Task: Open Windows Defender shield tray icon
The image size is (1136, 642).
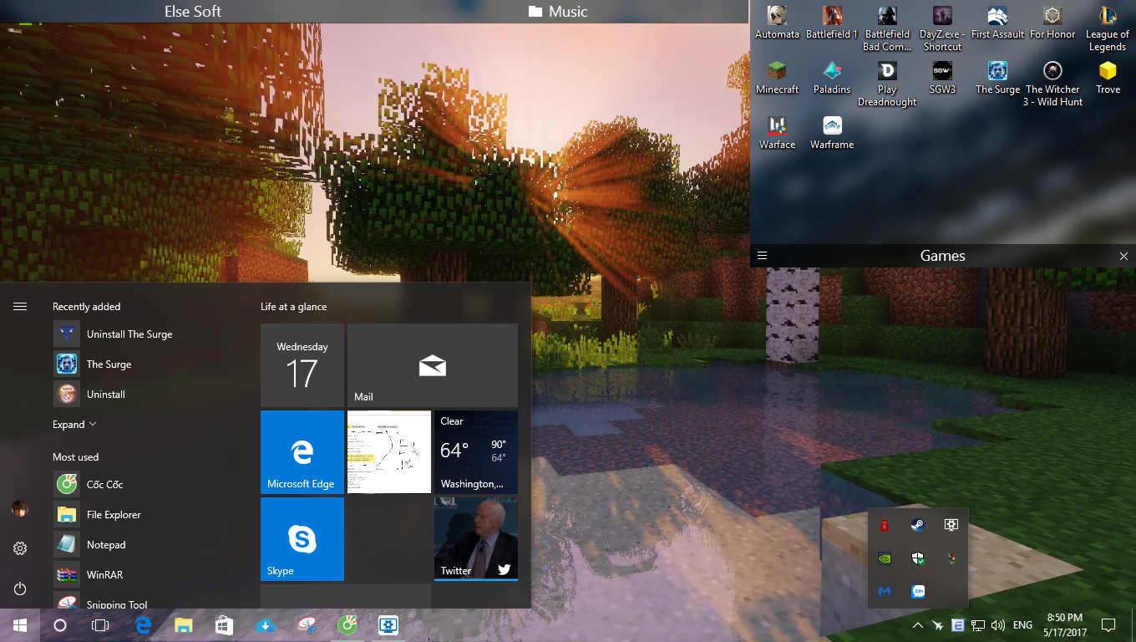Action: pos(917,558)
